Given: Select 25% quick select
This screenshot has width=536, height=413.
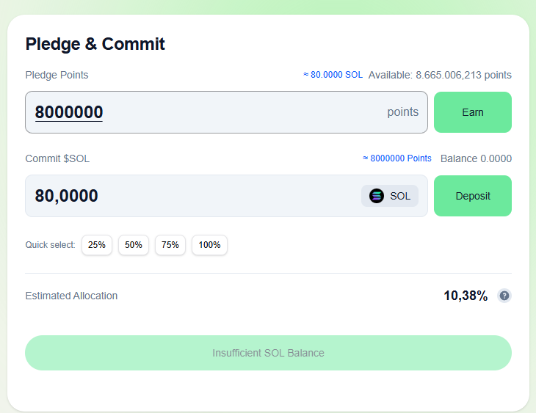Looking at the screenshot, I should click(x=97, y=245).
